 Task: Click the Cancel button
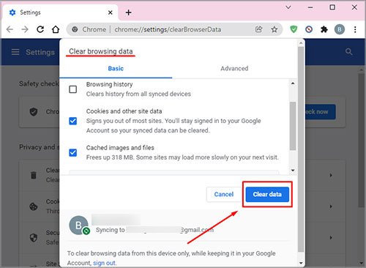[224, 194]
